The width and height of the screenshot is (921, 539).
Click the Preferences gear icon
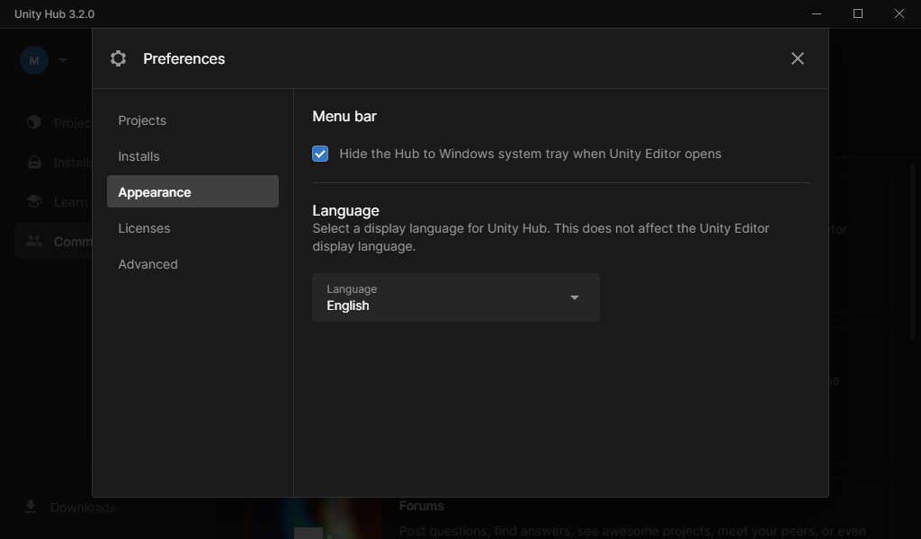tap(118, 58)
